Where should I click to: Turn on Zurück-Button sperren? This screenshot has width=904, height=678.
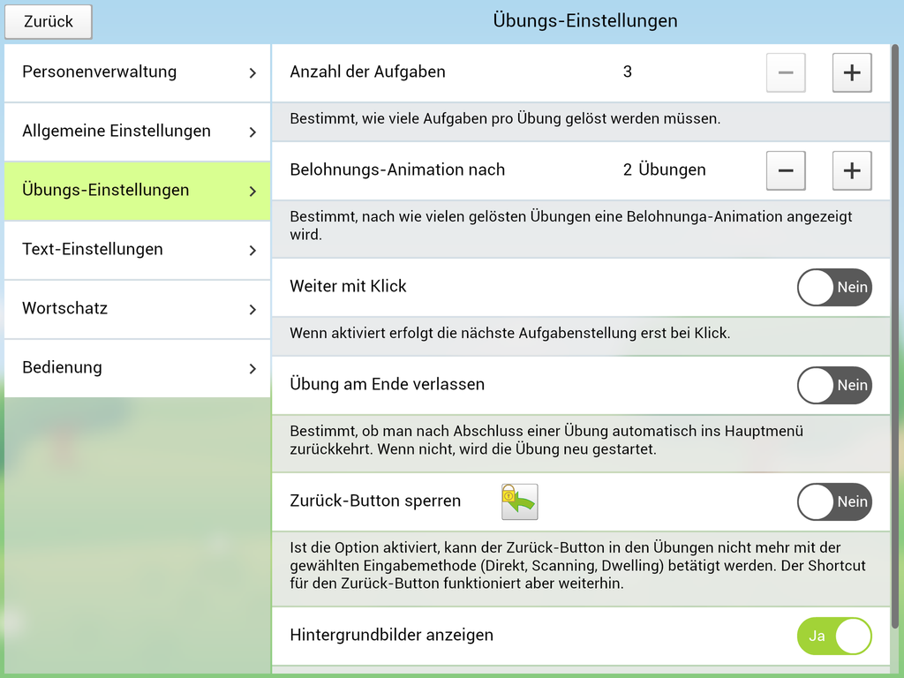[x=833, y=501]
